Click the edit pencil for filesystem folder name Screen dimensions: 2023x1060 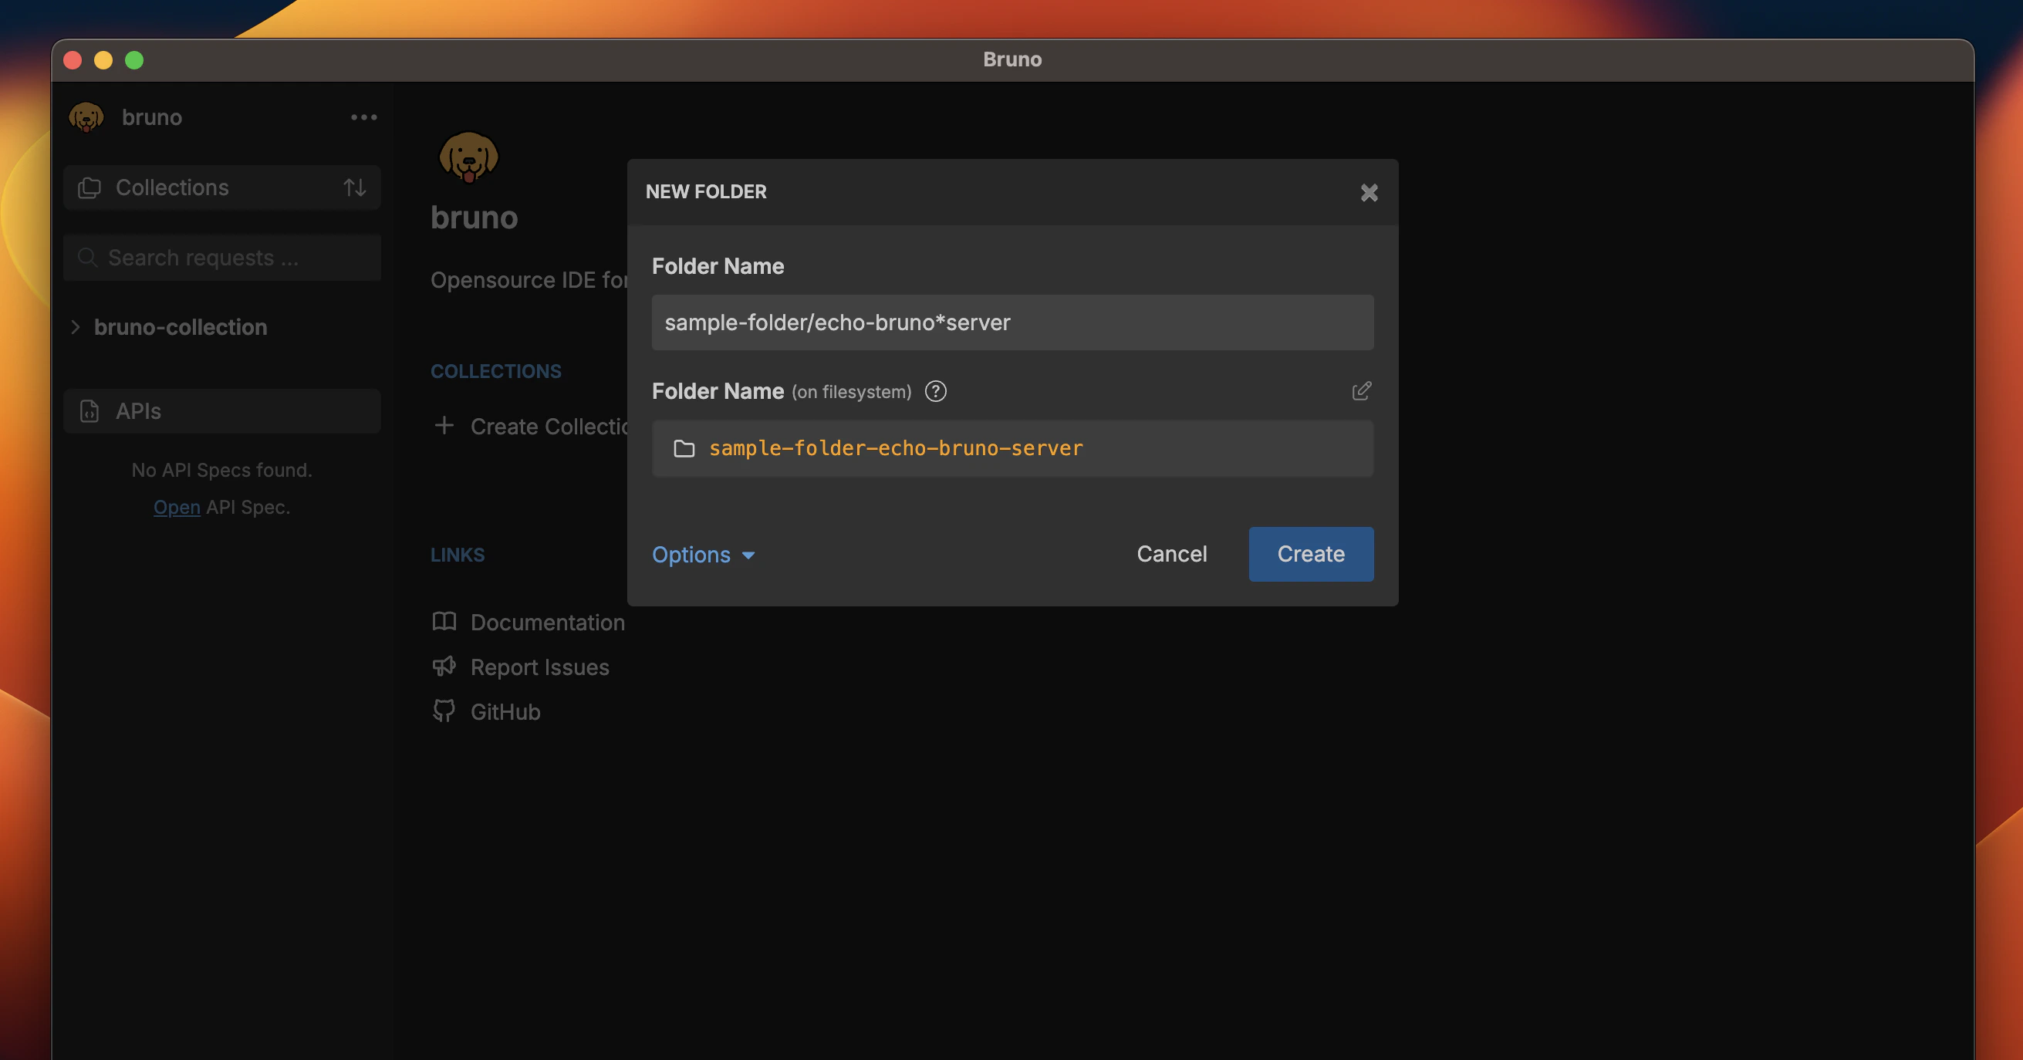1363,391
